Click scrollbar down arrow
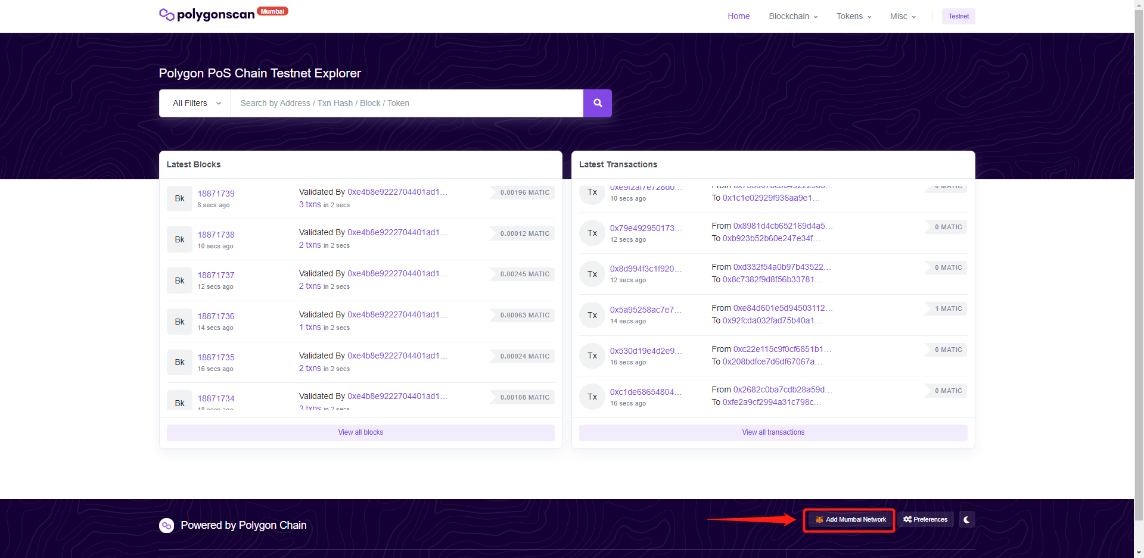Image resolution: width=1144 pixels, height=558 pixels. 1139,553
